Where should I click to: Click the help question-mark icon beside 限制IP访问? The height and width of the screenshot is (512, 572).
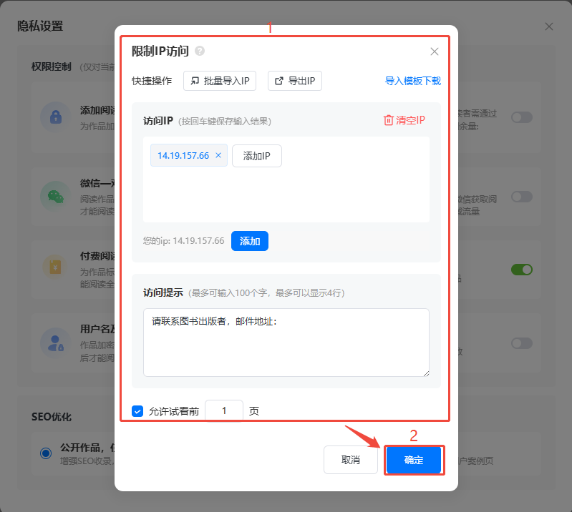click(200, 51)
